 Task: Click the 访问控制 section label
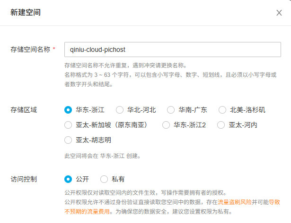[24, 179]
